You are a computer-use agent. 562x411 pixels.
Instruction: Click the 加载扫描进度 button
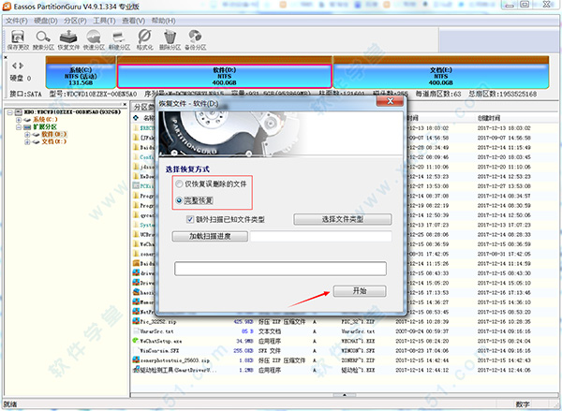[x=210, y=236]
